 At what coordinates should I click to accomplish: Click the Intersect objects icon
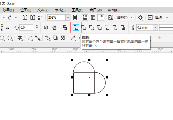click(x=91, y=28)
